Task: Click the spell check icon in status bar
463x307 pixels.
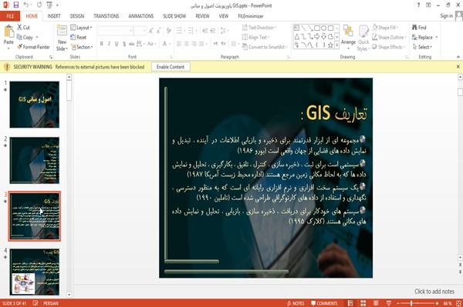Action: [x=35, y=303]
